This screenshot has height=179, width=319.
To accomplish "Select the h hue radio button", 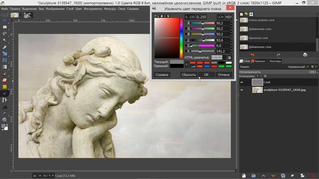I will [x=186, y=51].
